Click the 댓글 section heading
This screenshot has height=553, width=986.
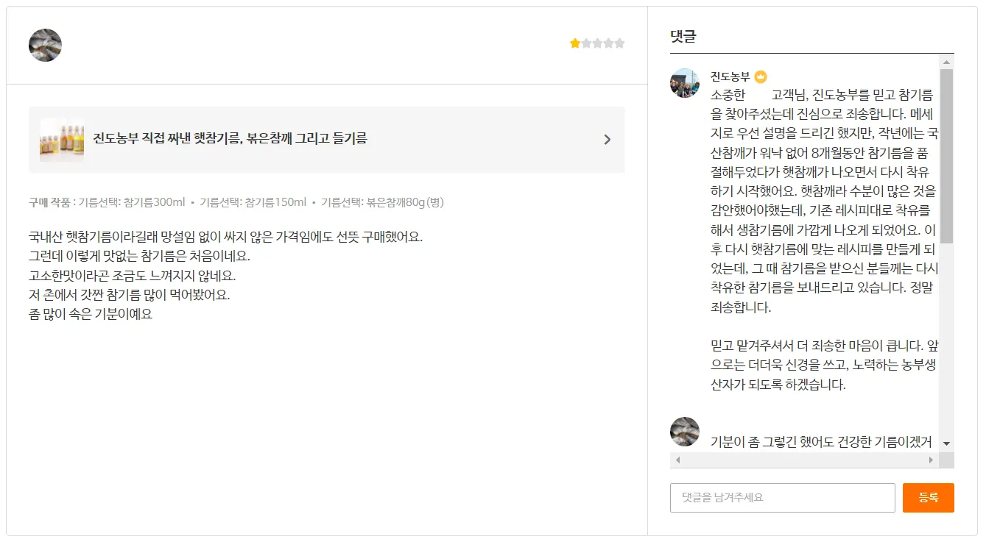(x=683, y=36)
